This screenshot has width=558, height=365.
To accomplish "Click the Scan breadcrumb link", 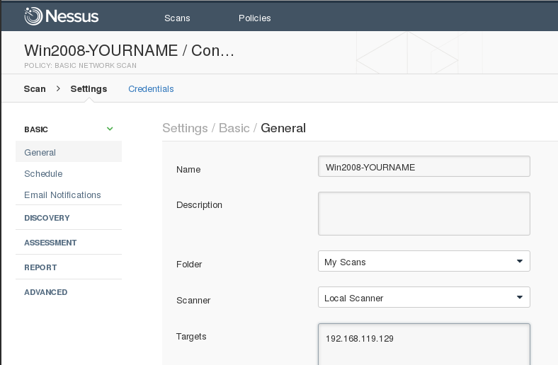I will pyautogui.click(x=35, y=89).
